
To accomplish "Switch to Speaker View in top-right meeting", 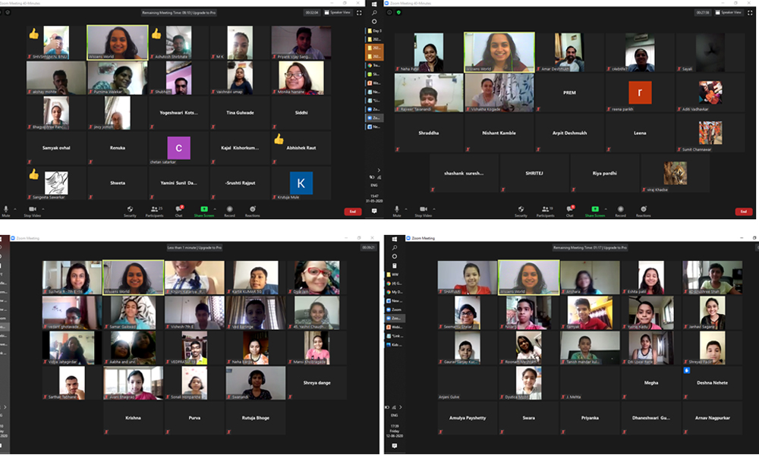I will click(x=729, y=12).
